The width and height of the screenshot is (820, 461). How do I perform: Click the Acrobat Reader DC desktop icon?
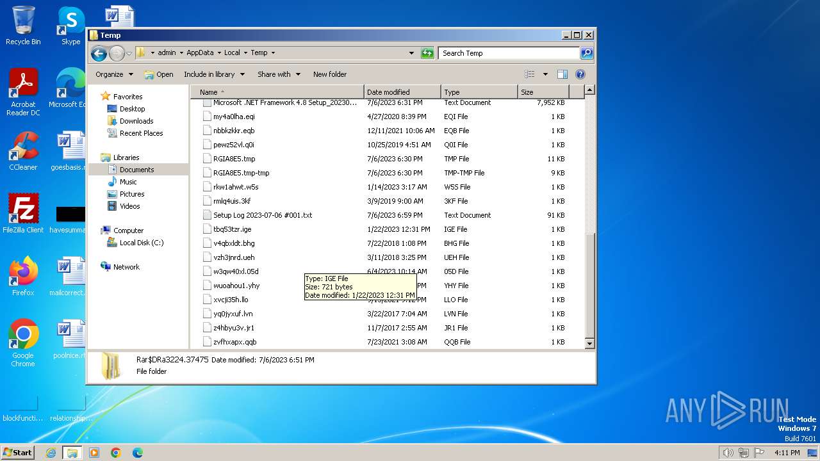(x=23, y=92)
